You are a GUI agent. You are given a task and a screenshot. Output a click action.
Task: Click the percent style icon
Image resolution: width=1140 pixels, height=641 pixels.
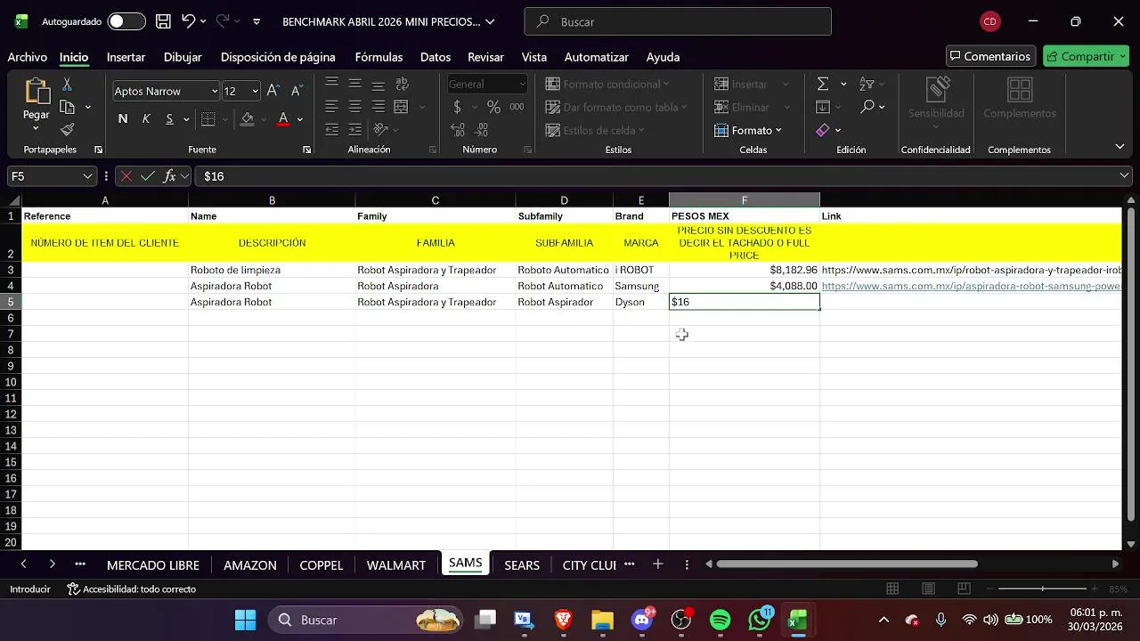point(493,107)
